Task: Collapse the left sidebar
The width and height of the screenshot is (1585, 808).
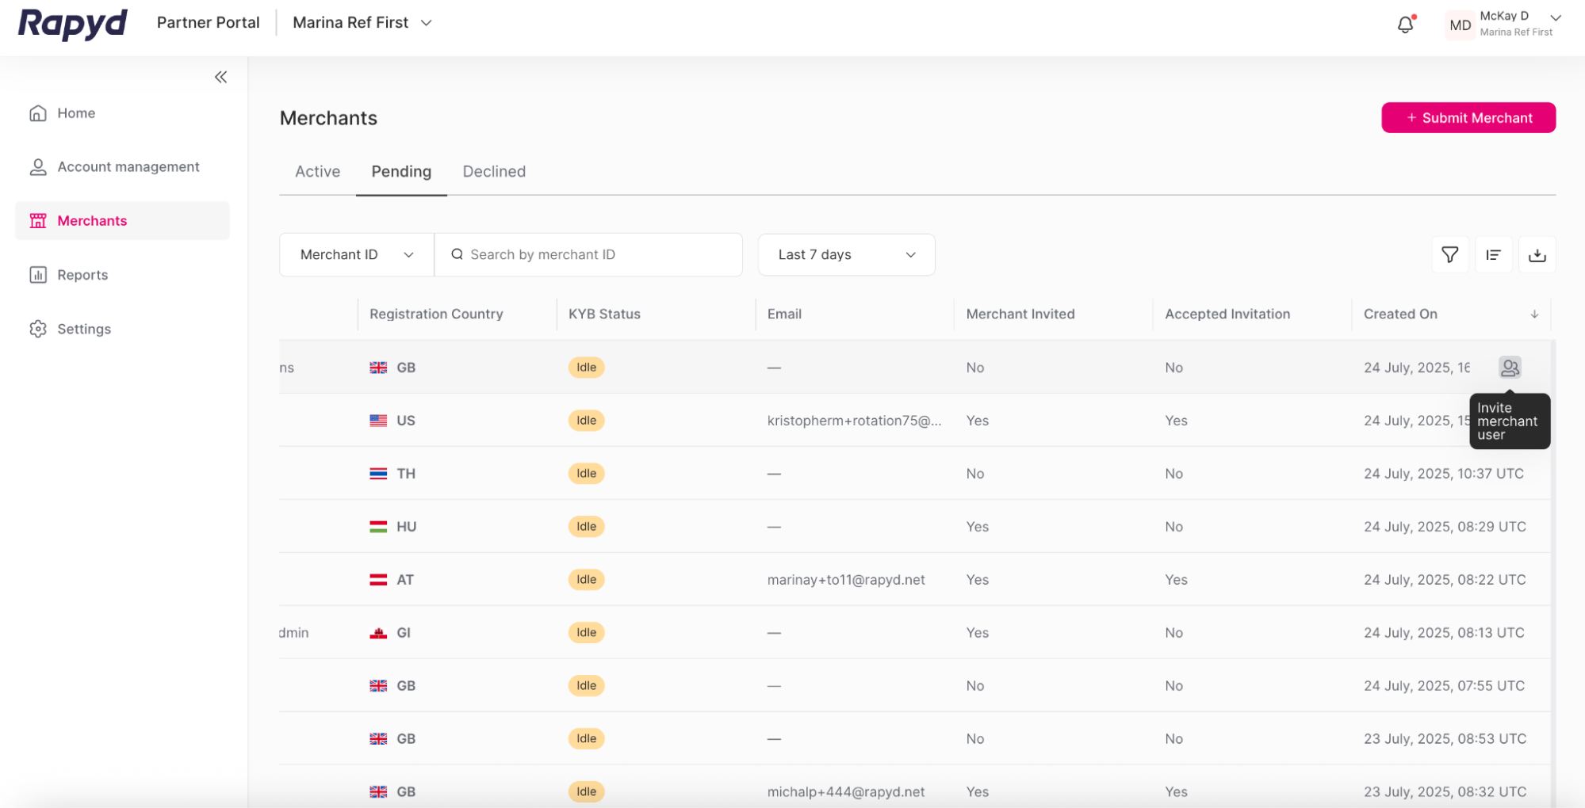Action: point(220,77)
